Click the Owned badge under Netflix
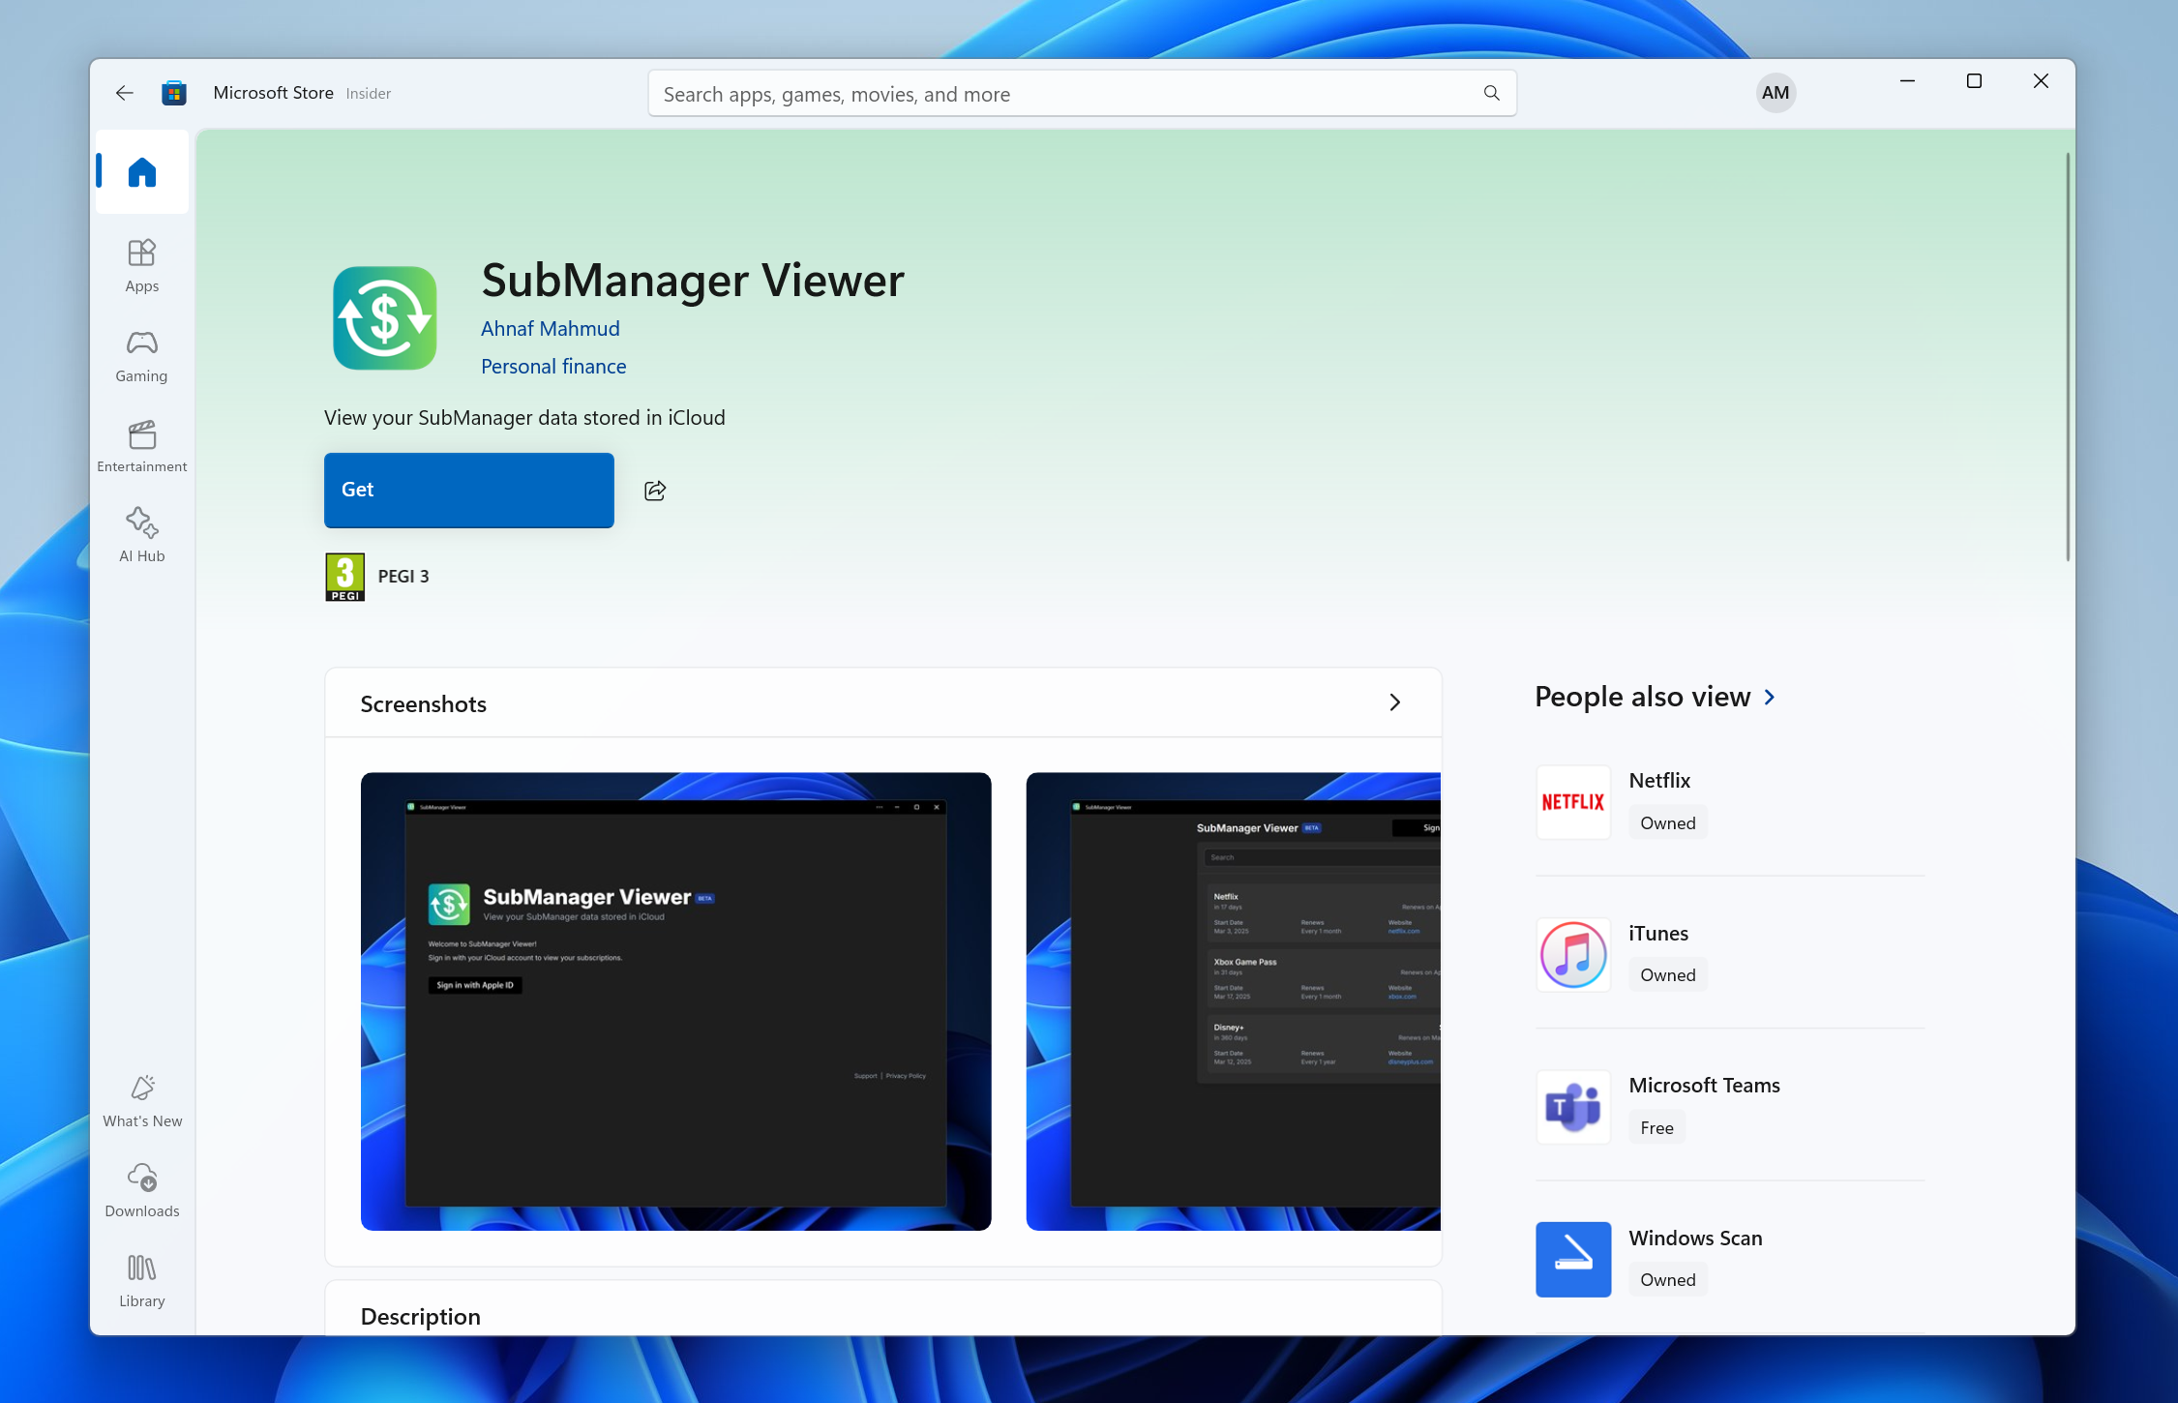The width and height of the screenshot is (2178, 1403). click(x=1668, y=823)
